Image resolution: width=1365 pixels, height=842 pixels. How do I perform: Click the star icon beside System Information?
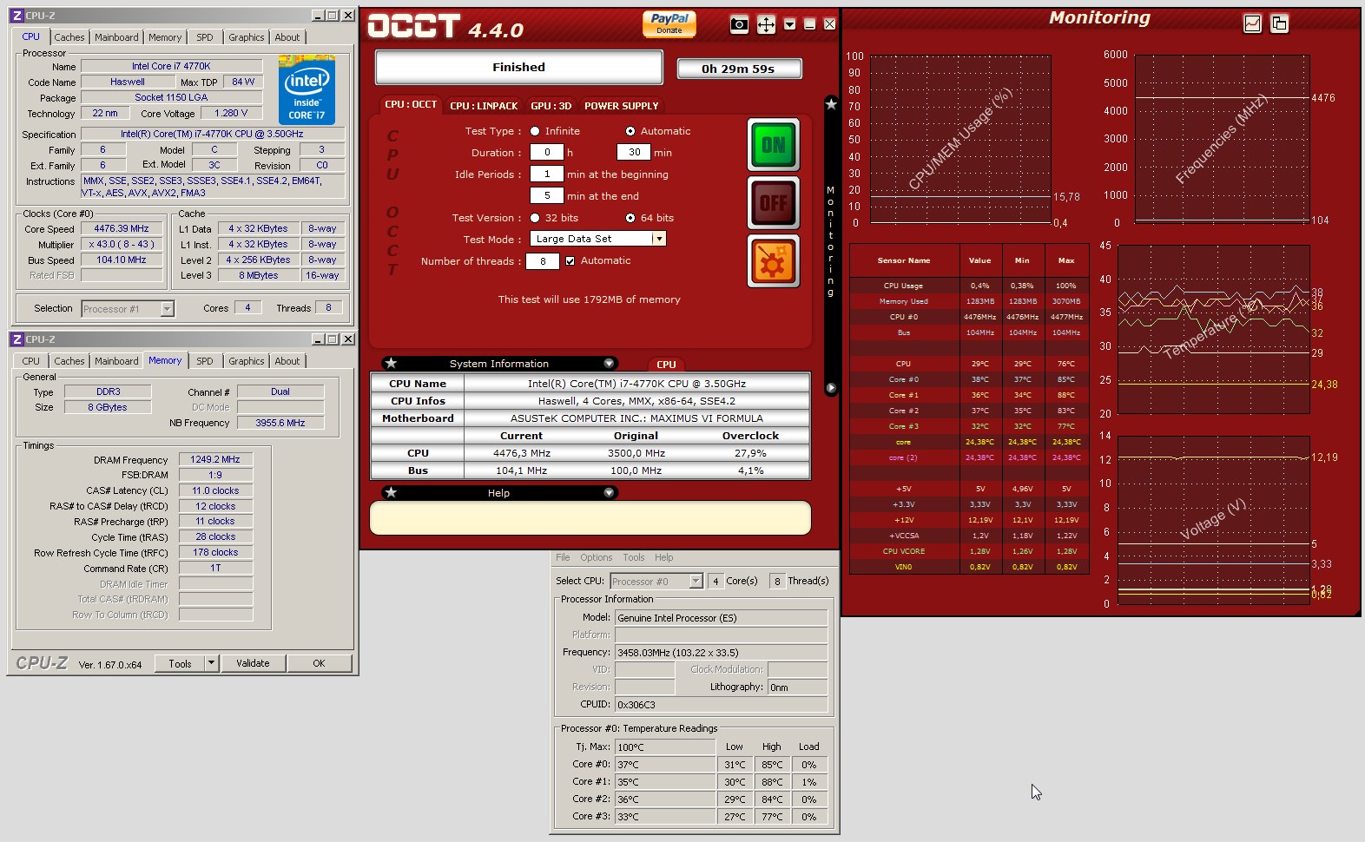click(391, 363)
